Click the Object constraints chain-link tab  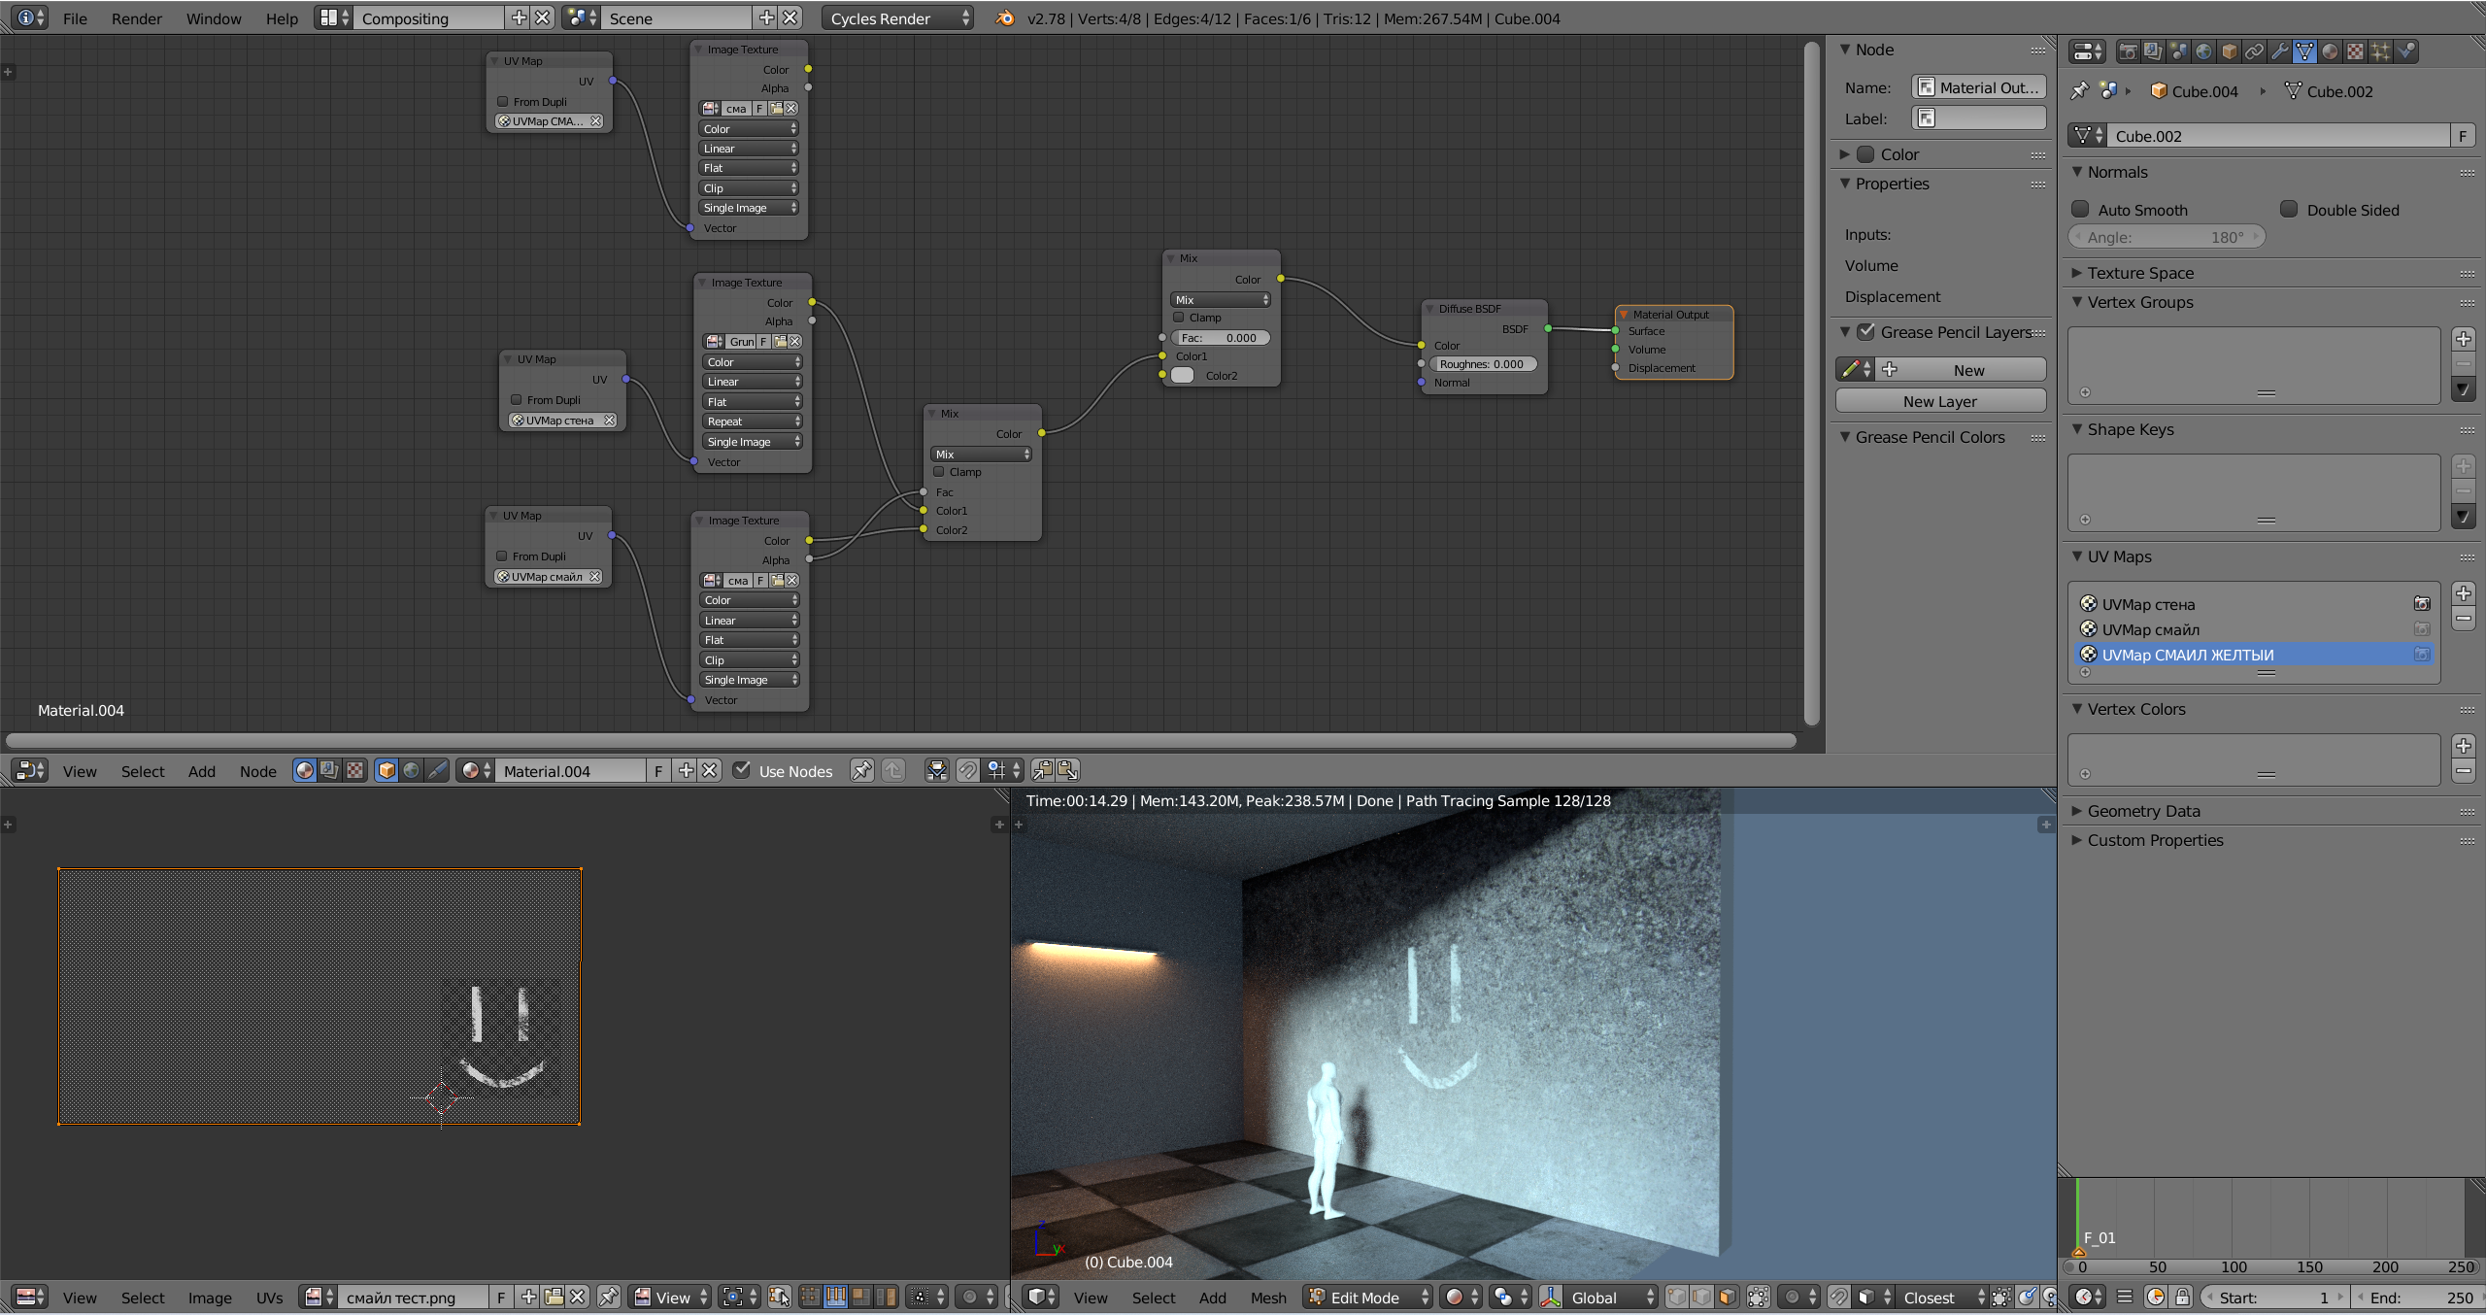2254,51
